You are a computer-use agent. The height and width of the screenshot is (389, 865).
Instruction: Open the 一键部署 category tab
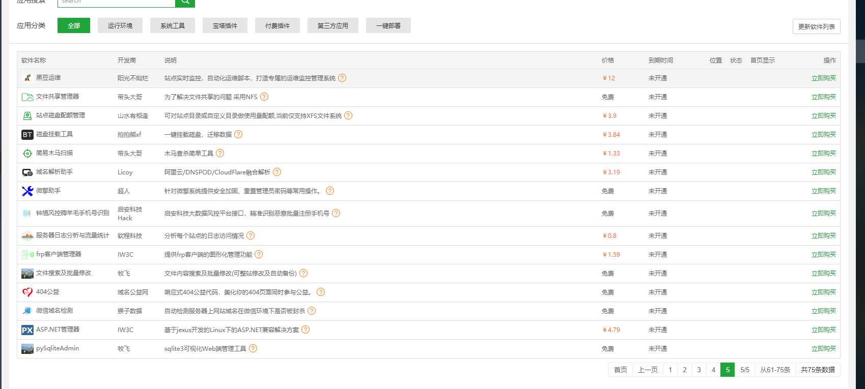[x=388, y=26]
